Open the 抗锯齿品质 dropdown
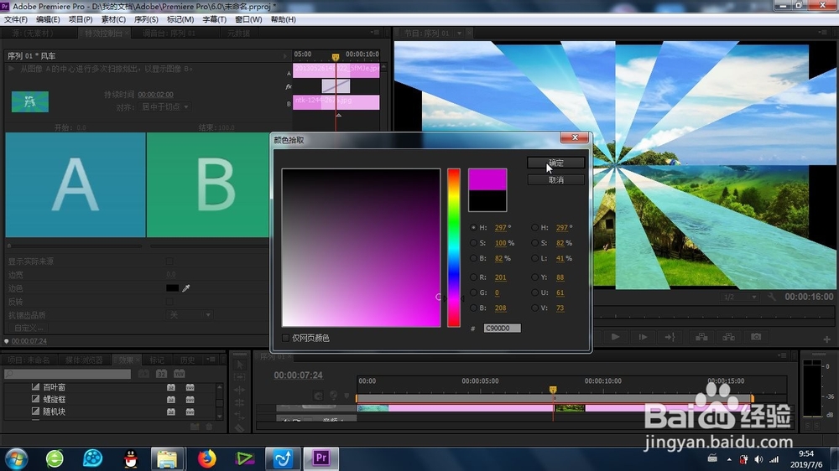This screenshot has width=839, height=471. (x=190, y=315)
